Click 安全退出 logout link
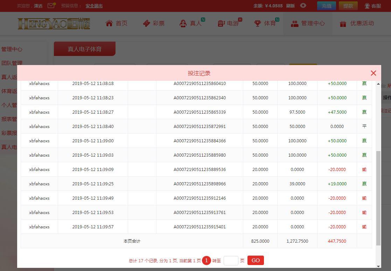Viewport: 391px width, 271px height. (x=94, y=6)
